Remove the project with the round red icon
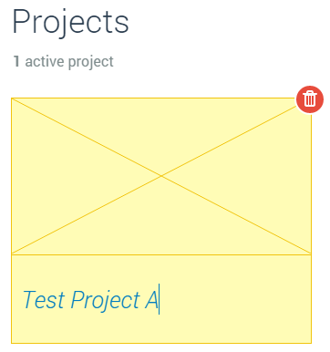 pyautogui.click(x=310, y=99)
